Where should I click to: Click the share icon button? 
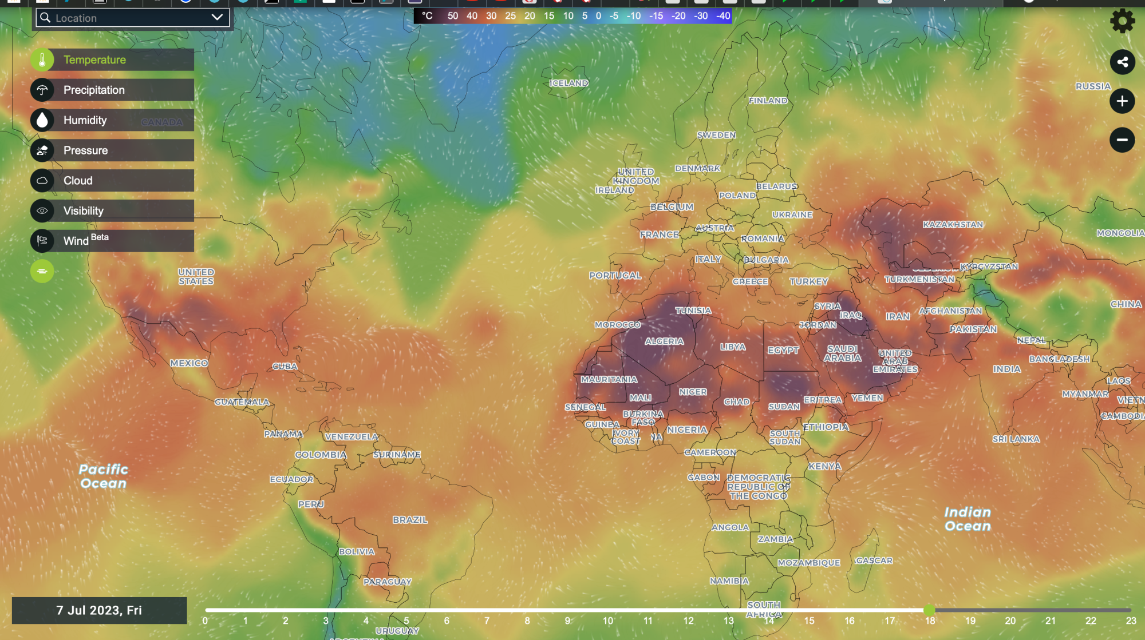point(1122,62)
